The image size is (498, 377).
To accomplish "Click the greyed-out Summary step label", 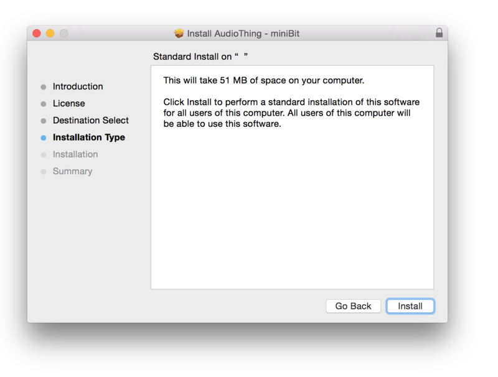I will pyautogui.click(x=72, y=171).
